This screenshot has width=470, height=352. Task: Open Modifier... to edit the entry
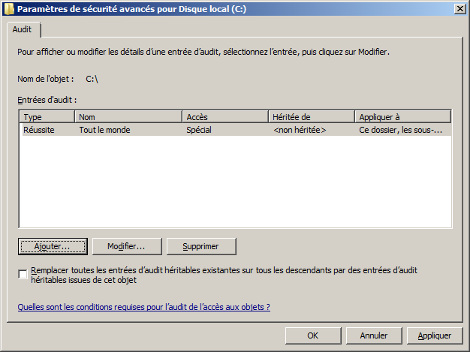click(125, 246)
